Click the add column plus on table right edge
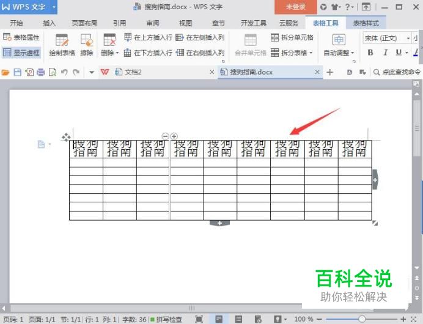The height and width of the screenshot is (324, 423). click(375, 180)
